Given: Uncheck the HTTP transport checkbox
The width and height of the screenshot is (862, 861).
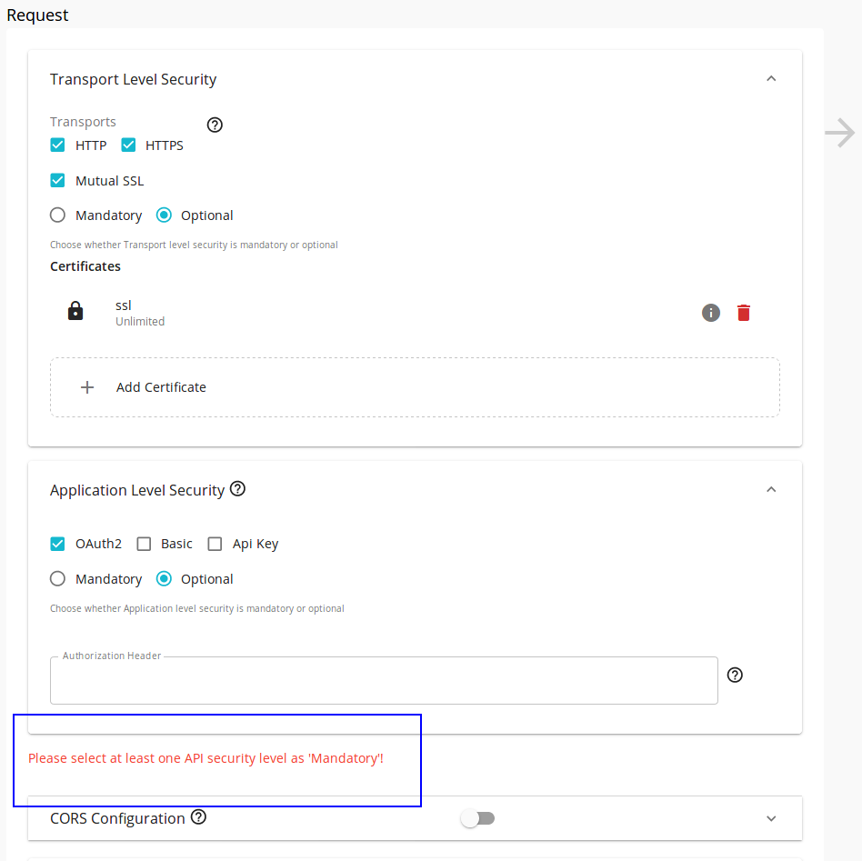Looking at the screenshot, I should pyautogui.click(x=57, y=145).
